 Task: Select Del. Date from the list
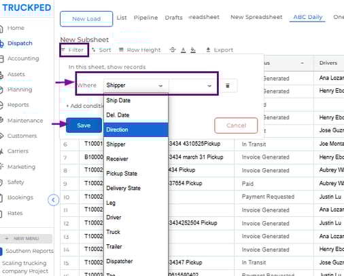(x=136, y=115)
